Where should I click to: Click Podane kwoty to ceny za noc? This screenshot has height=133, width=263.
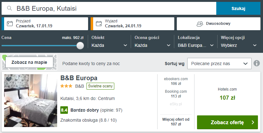point(91,64)
